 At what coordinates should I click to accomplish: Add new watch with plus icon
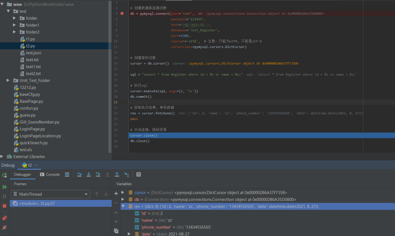coord(116,193)
